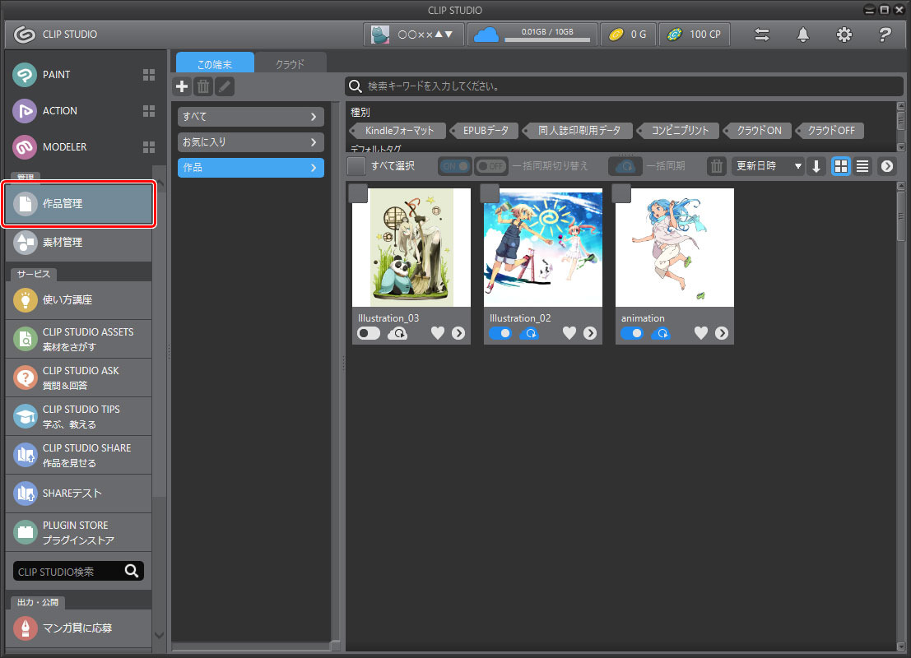
Task: Toggle sync ON for Illustration_03
Action: click(x=368, y=333)
